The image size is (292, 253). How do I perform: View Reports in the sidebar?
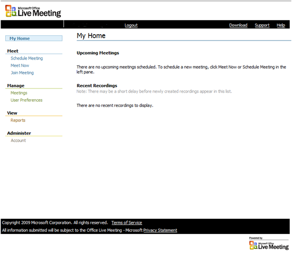click(18, 120)
